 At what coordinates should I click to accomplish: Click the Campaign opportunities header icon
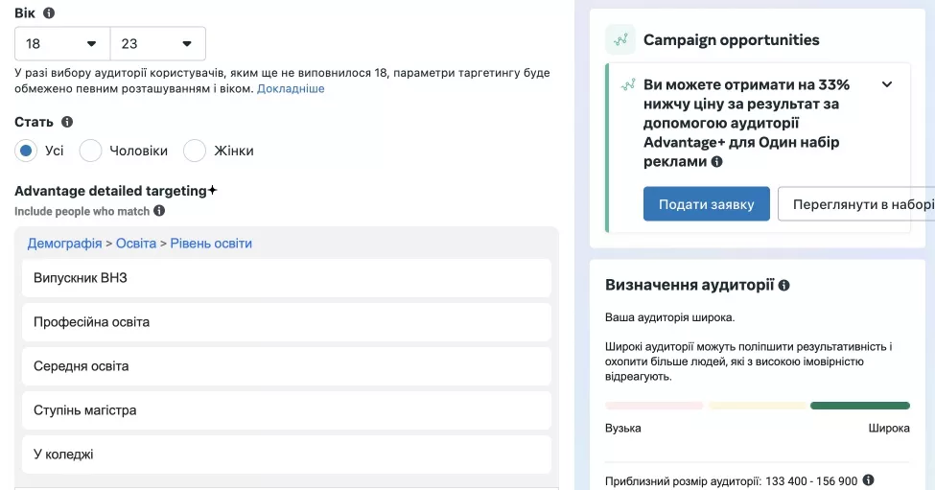(x=620, y=40)
